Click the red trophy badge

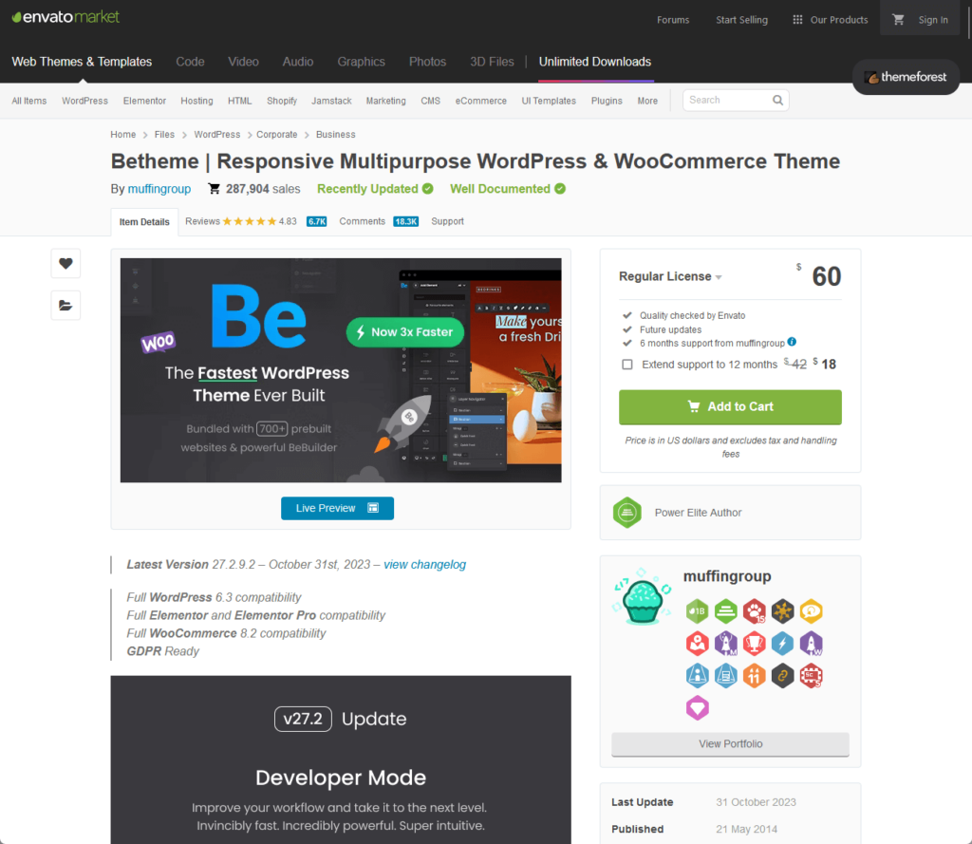(x=755, y=644)
